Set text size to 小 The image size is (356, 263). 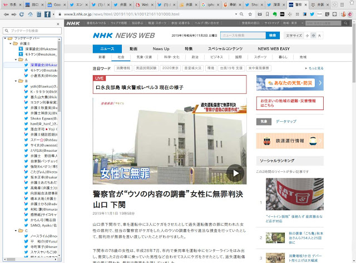coord(307,36)
